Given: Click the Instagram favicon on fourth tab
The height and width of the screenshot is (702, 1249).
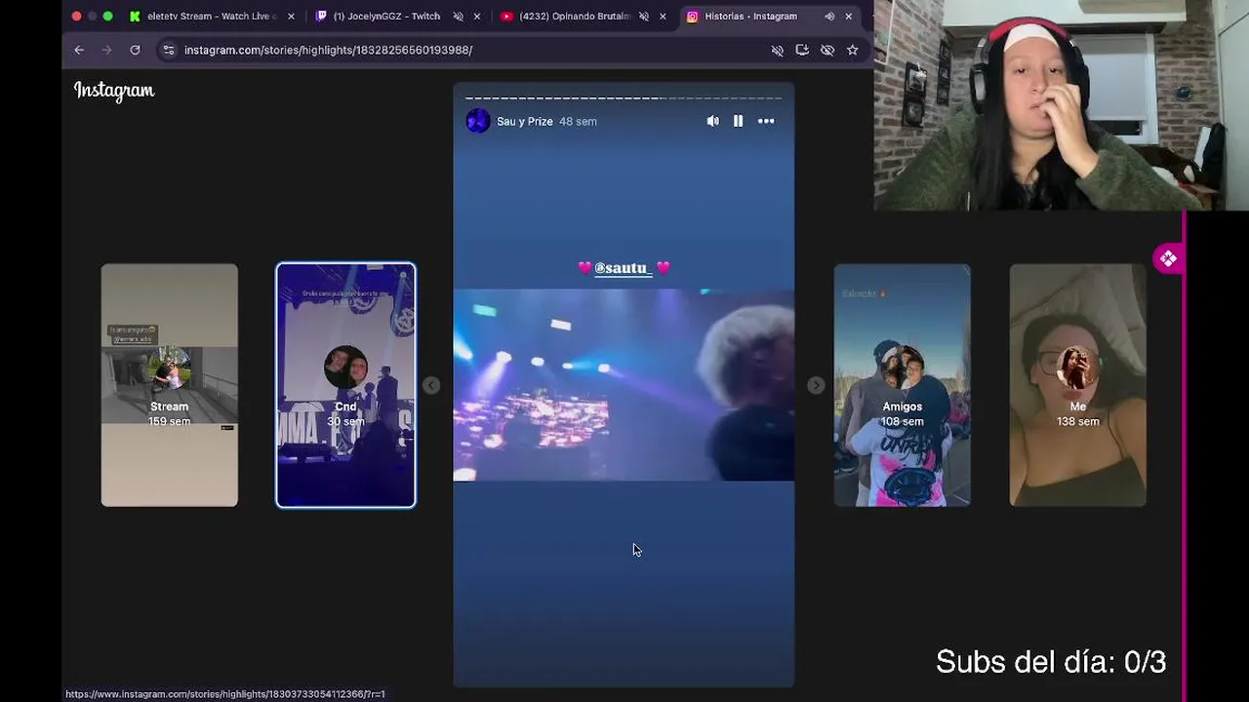Looking at the screenshot, I should point(692,17).
